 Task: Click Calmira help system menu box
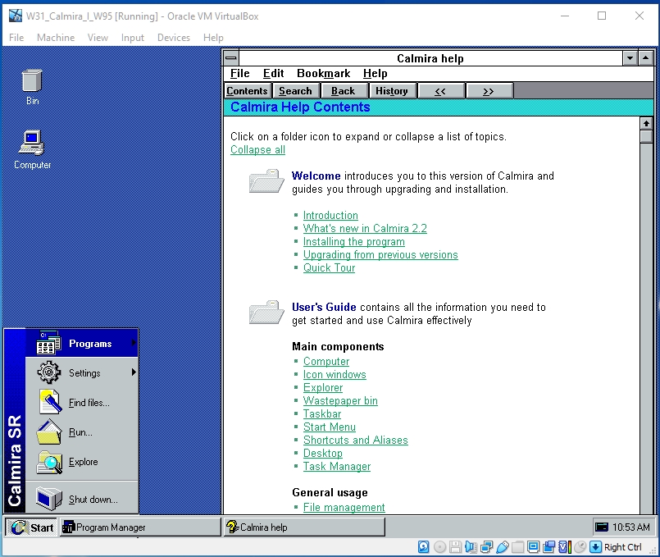tap(231, 57)
